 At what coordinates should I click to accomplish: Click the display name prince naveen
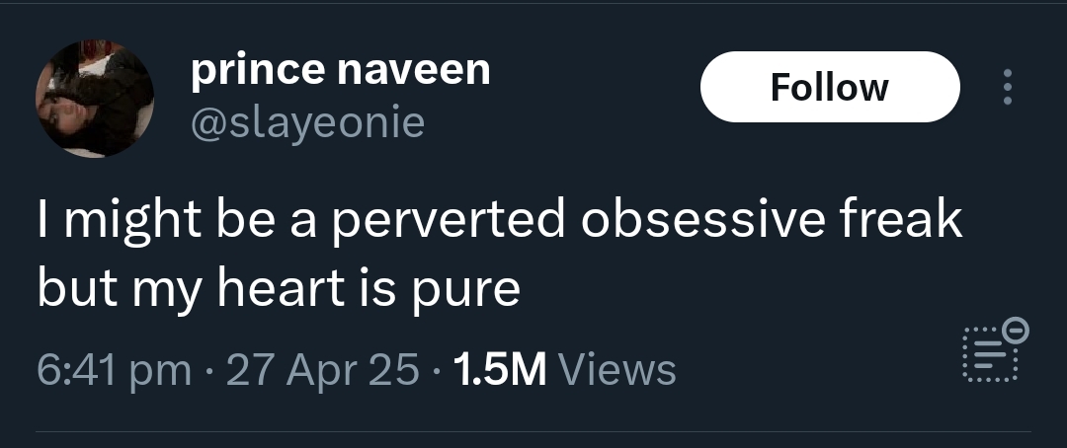coord(341,70)
